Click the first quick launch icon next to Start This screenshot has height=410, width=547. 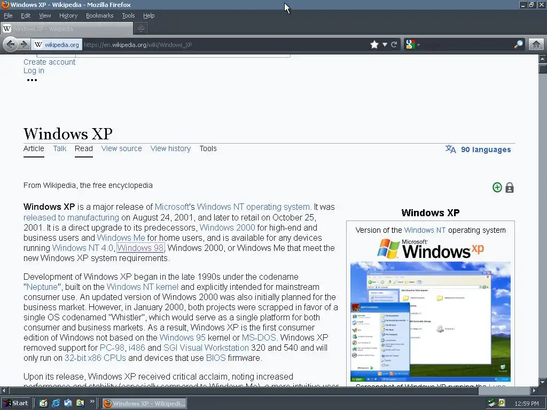(x=44, y=403)
